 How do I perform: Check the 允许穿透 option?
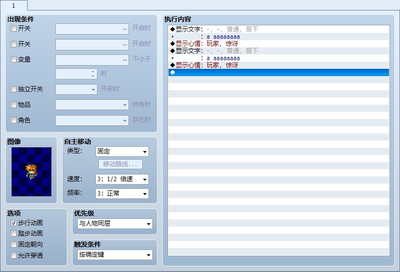tap(13, 255)
